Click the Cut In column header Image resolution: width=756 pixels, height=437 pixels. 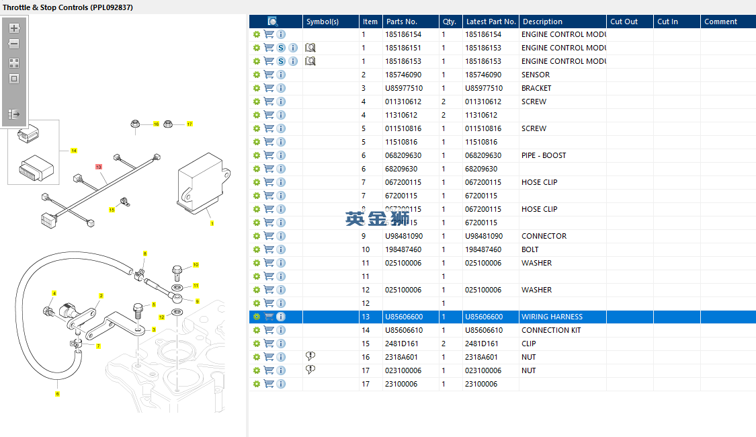click(x=677, y=22)
